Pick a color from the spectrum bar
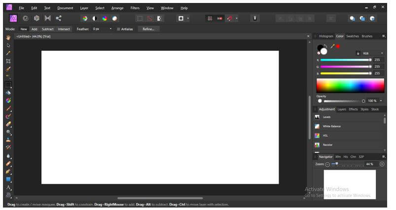 click(350, 86)
